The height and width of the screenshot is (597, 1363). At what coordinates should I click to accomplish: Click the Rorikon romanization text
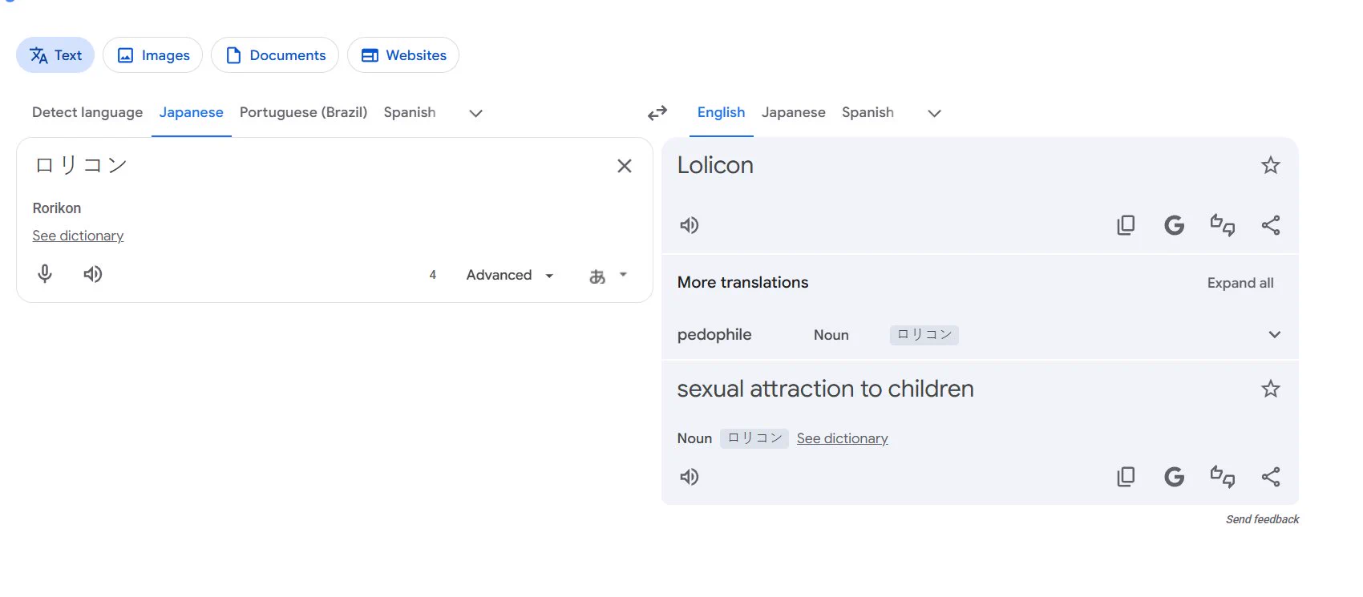(x=57, y=208)
